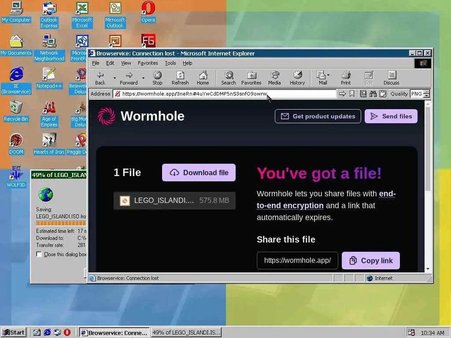The width and height of the screenshot is (451, 338).
Task: Open the Media toolbar button
Action: pyautogui.click(x=275, y=78)
